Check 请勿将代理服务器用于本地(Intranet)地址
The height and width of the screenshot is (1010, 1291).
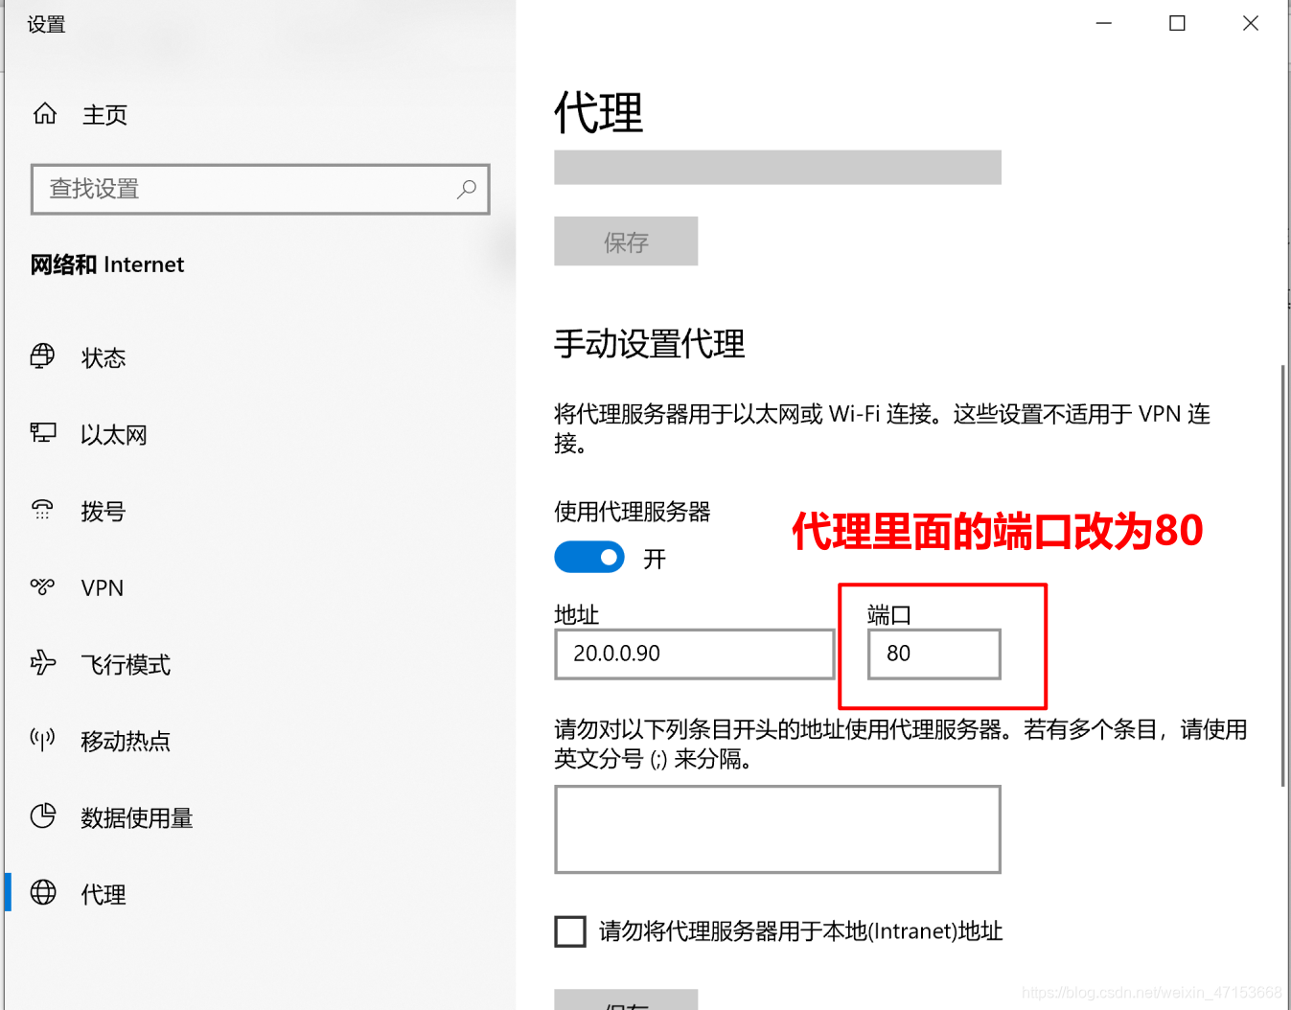569,930
